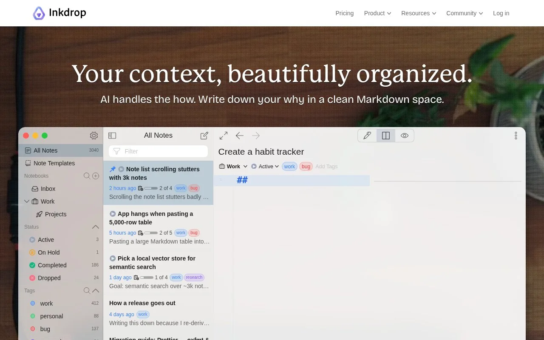Click the pin icon on first note
This screenshot has height=340, width=544.
coord(113,169)
